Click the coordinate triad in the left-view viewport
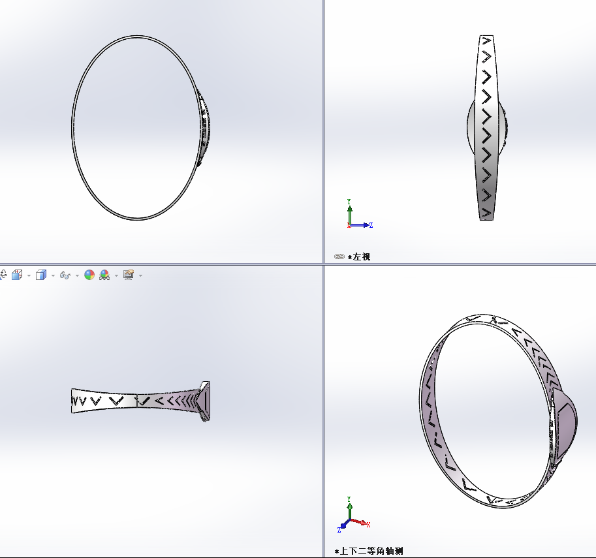This screenshot has width=596, height=558. (x=359, y=214)
